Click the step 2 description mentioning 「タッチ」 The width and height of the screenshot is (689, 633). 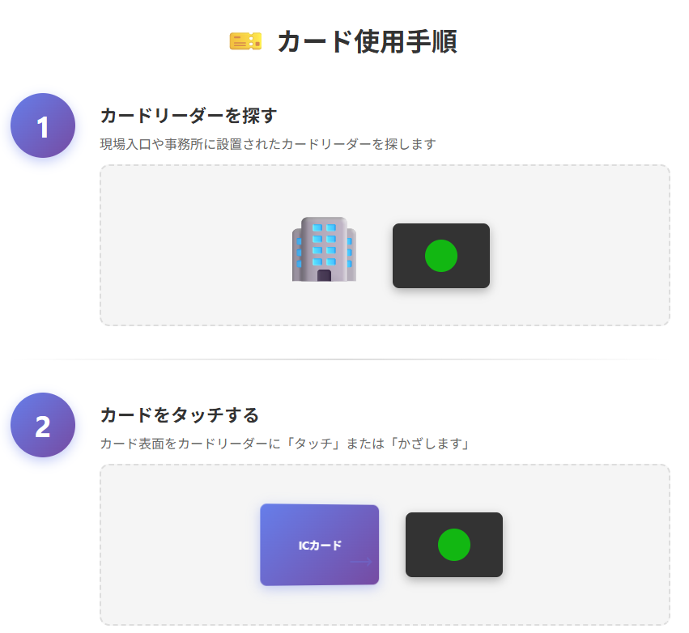coord(285,444)
